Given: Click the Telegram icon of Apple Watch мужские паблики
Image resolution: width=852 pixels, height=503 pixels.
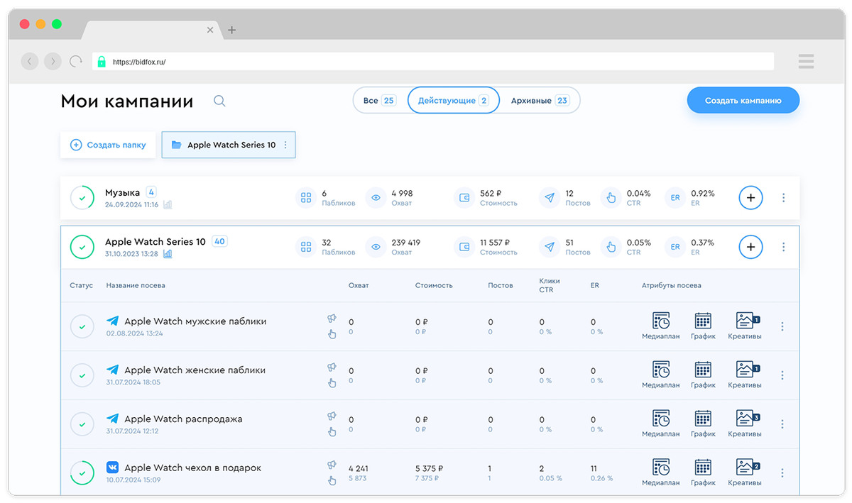Looking at the screenshot, I should (112, 321).
